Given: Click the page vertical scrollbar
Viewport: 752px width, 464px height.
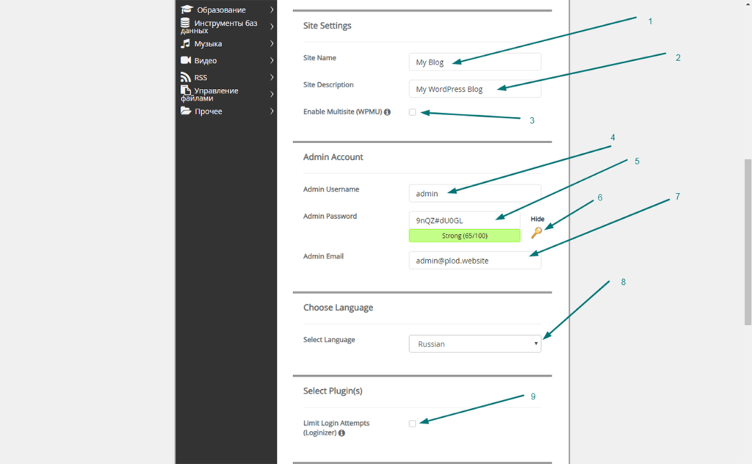Looking at the screenshot, I should 748,242.
